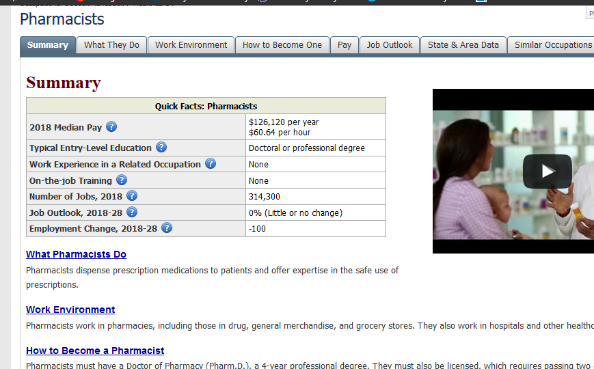Image resolution: width=594 pixels, height=369 pixels.
Task: Click the None value for On-the-job Training
Action: click(258, 180)
